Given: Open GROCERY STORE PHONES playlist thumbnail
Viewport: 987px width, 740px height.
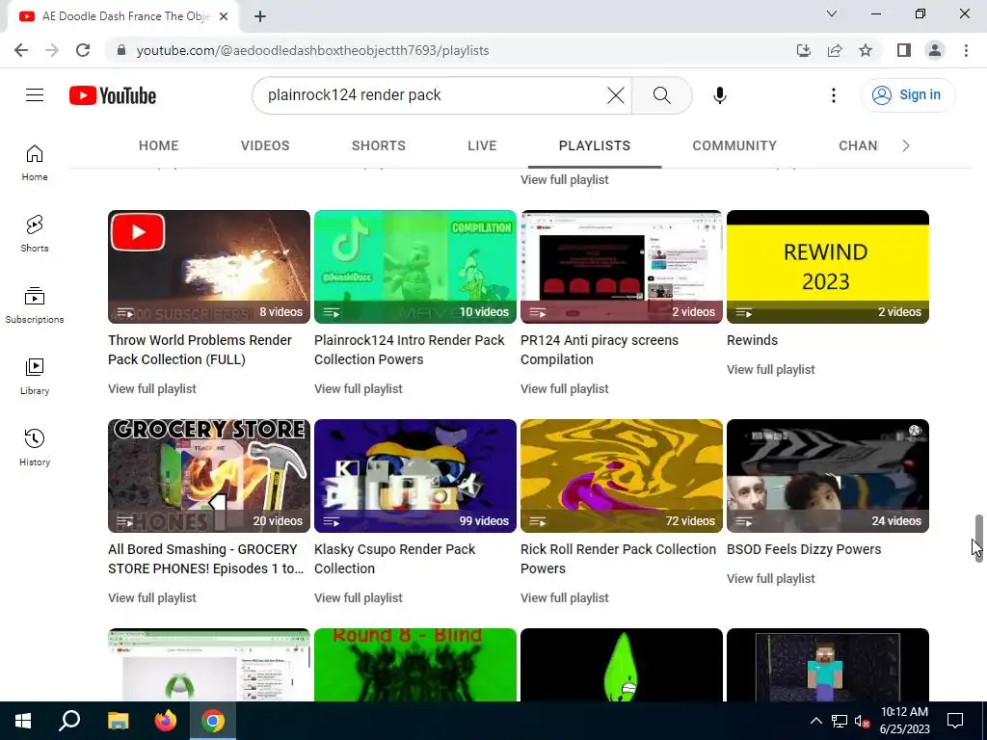Looking at the screenshot, I should (209, 476).
